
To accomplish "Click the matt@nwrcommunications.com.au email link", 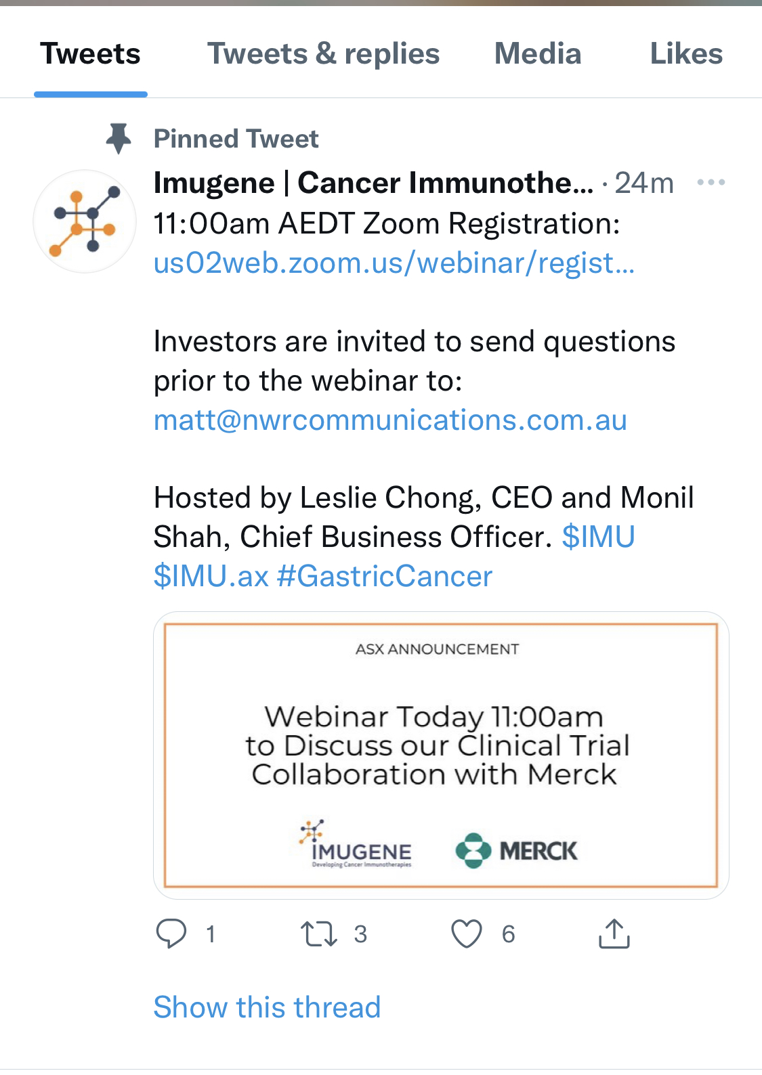I will 390,420.
